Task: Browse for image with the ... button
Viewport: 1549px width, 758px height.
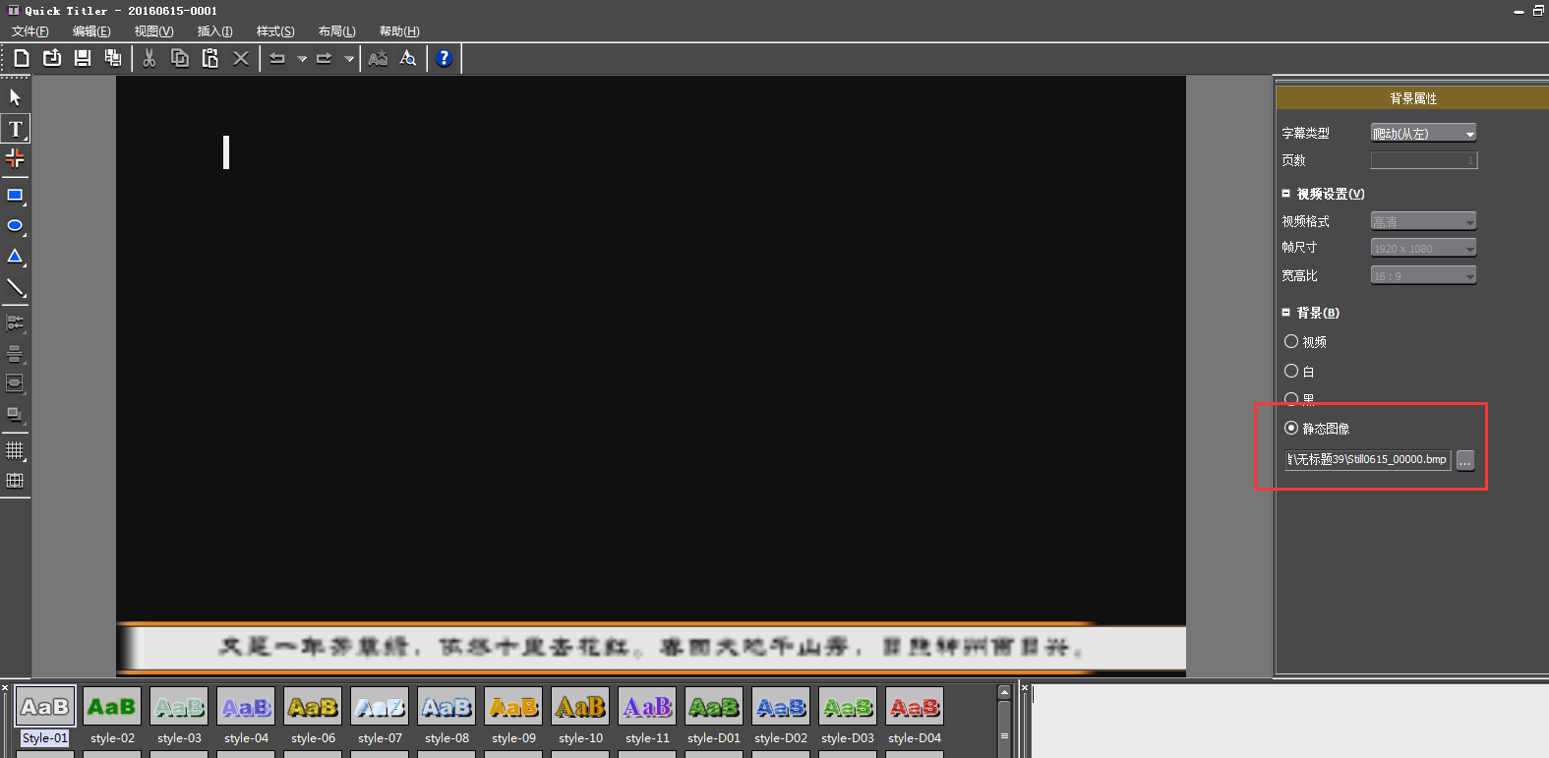Action: pos(1465,460)
